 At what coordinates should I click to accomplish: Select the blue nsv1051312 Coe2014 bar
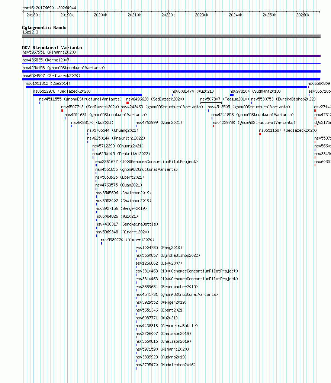(x=167, y=87)
